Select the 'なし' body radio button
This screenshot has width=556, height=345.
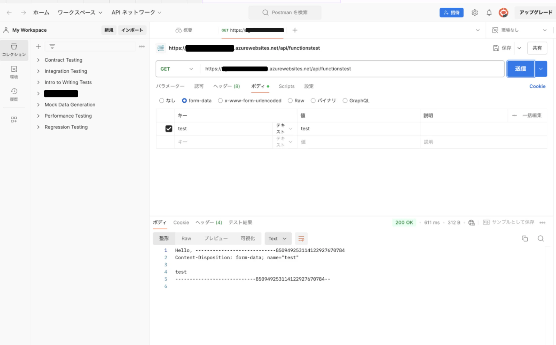[x=162, y=101]
